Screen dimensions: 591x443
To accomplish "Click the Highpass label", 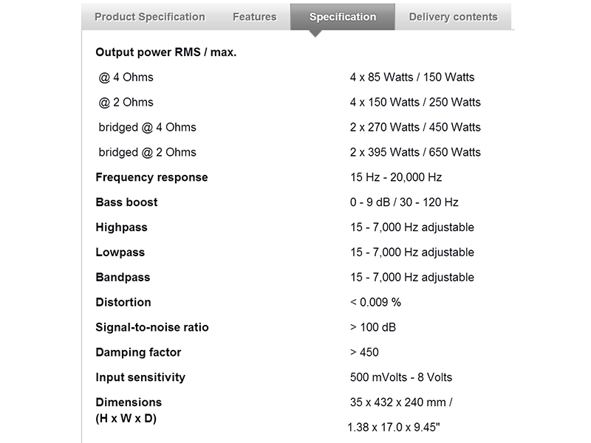I will 120,227.
